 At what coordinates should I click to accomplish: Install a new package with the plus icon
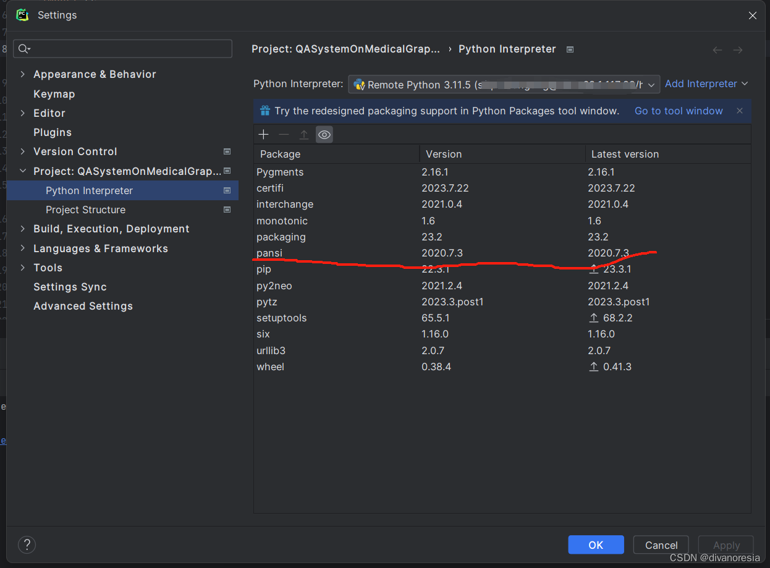coord(263,134)
